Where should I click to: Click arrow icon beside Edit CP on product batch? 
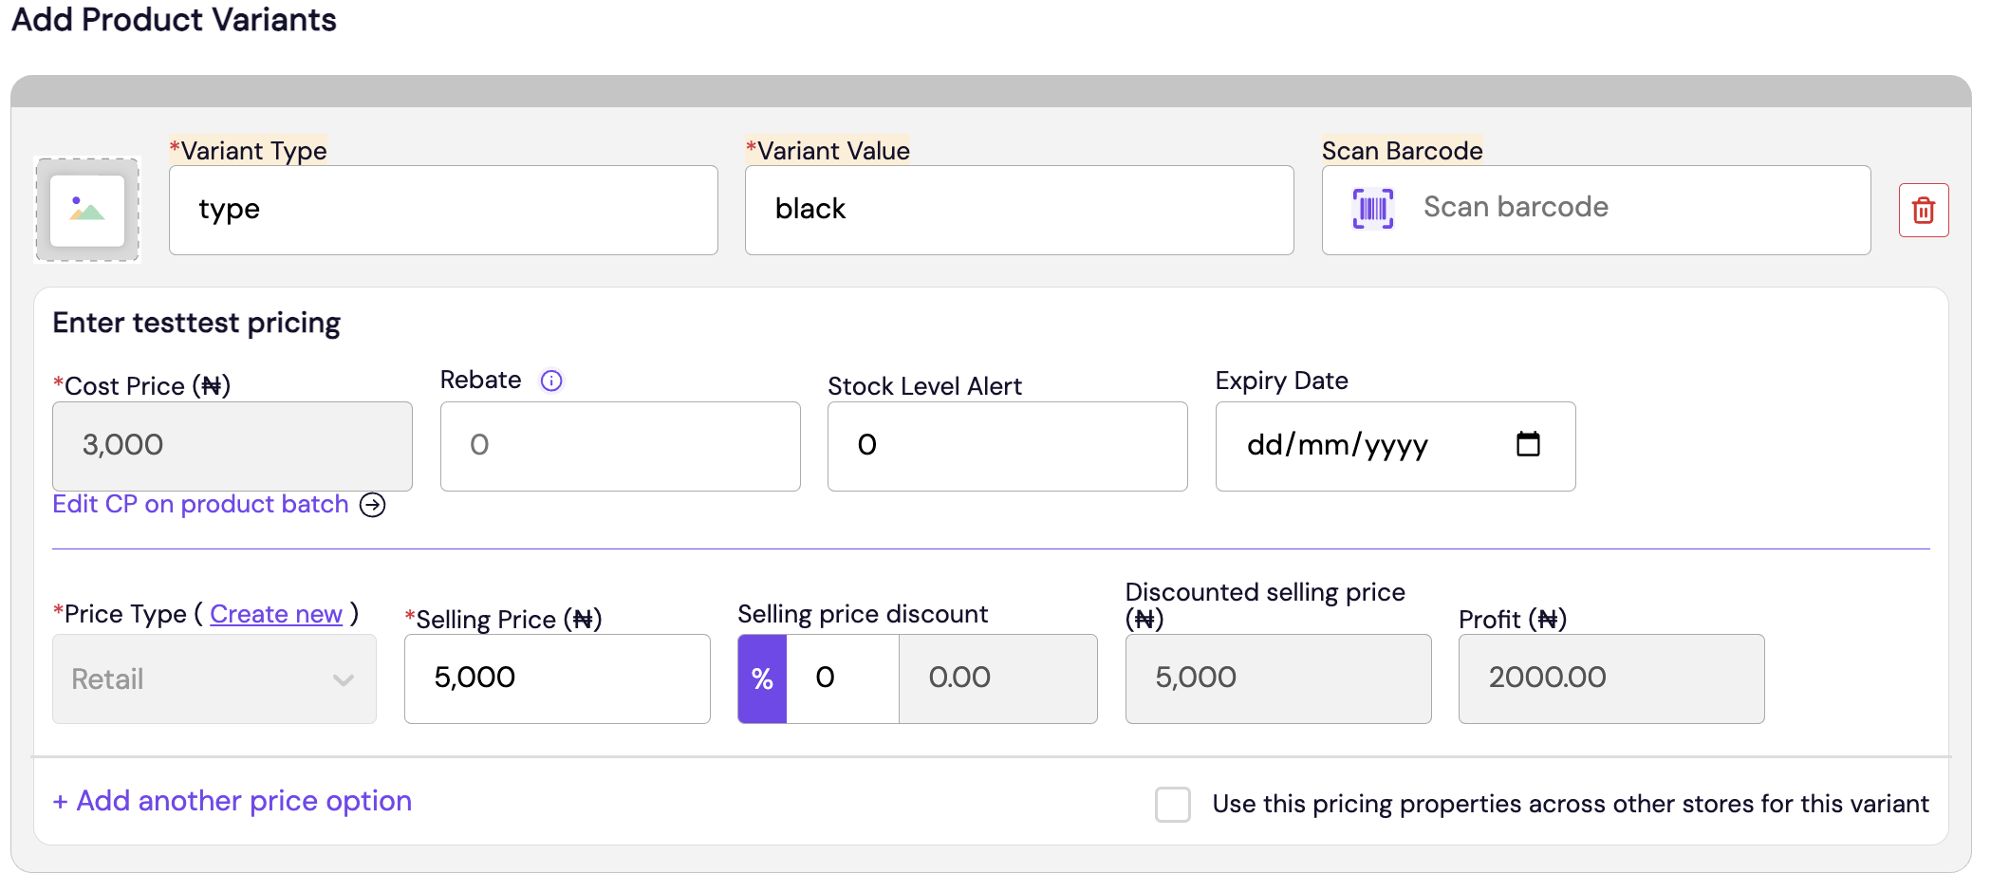point(373,505)
